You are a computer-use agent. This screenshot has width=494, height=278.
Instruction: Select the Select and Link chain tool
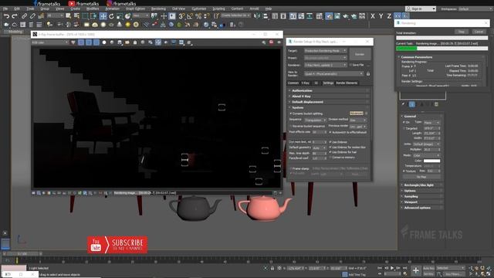pyautogui.click(x=24, y=16)
